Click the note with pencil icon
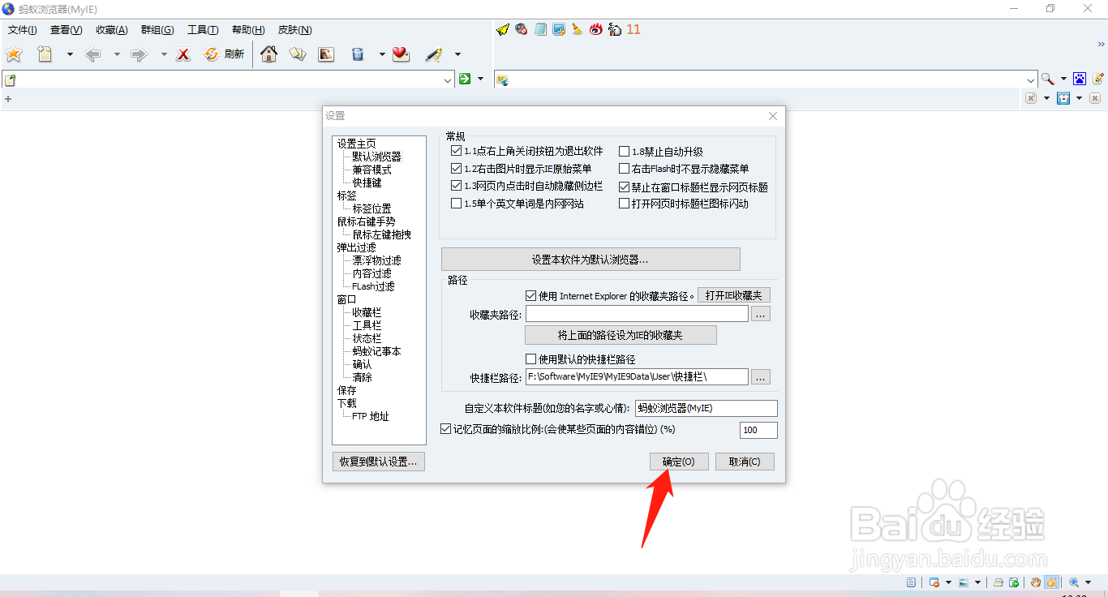The height and width of the screenshot is (597, 1108). [1098, 79]
